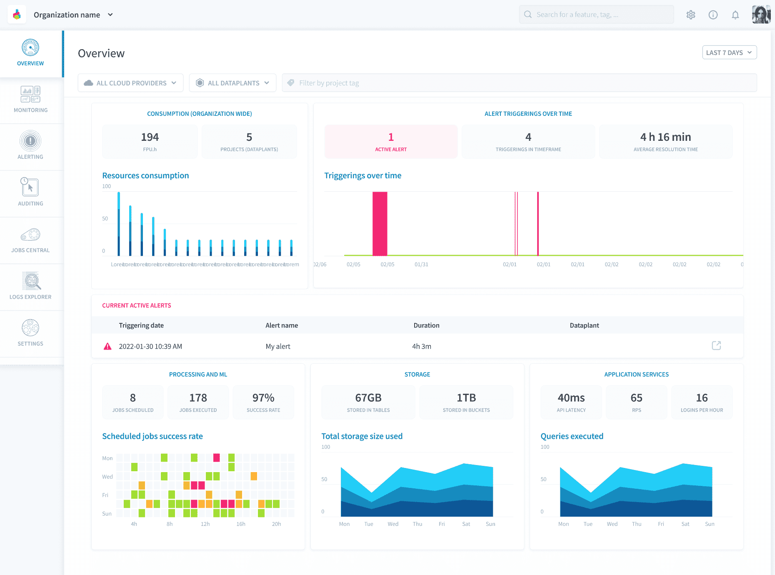Click the Dataplant column header
The image size is (775, 575).
pyautogui.click(x=584, y=325)
